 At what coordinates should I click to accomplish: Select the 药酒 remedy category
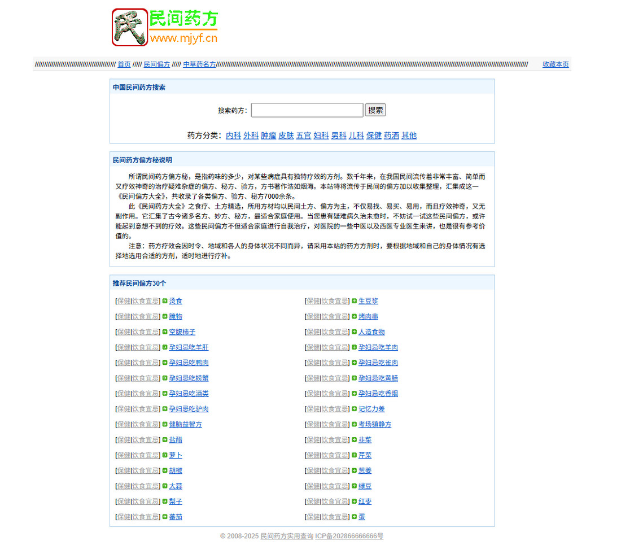coord(391,136)
